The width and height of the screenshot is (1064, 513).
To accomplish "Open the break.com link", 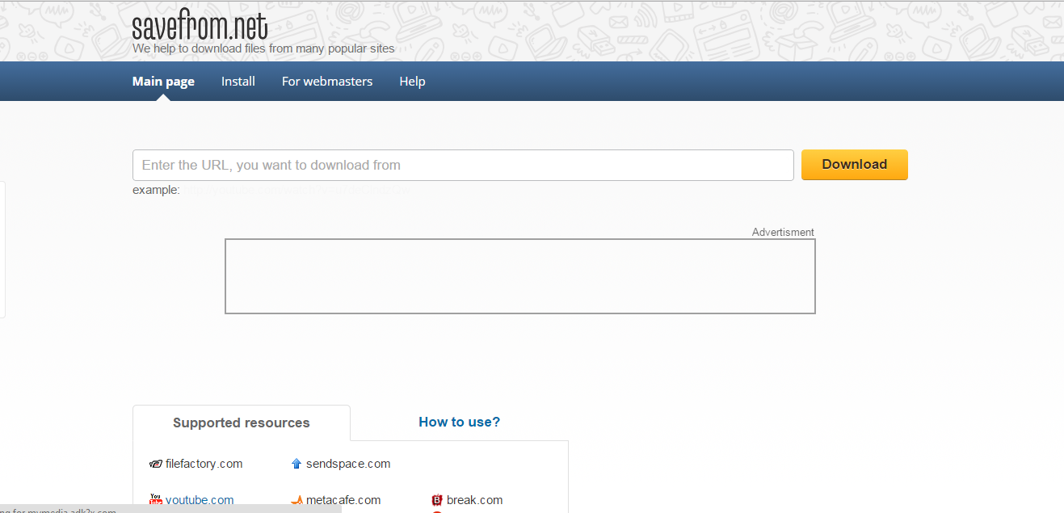I will point(474,500).
